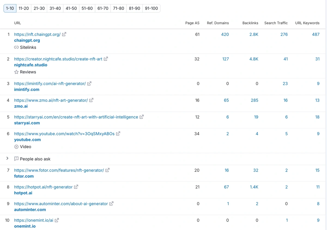The height and width of the screenshot is (230, 327).
Task: Expand the People also ask row
Action: pos(7,159)
